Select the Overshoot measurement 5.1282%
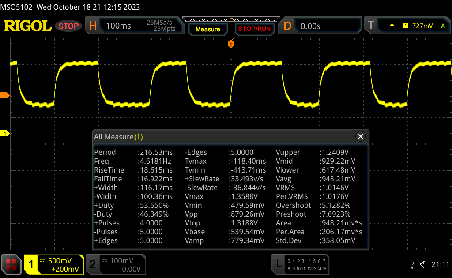The width and height of the screenshot is (452, 278). coord(313,205)
